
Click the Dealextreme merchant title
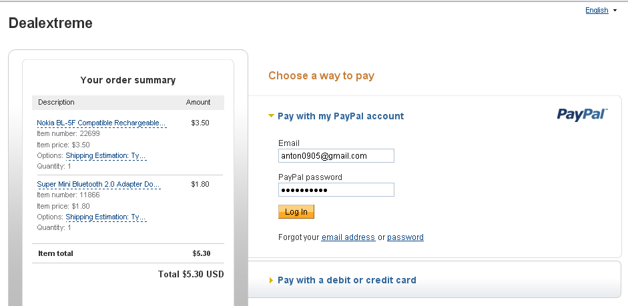pyautogui.click(x=51, y=23)
